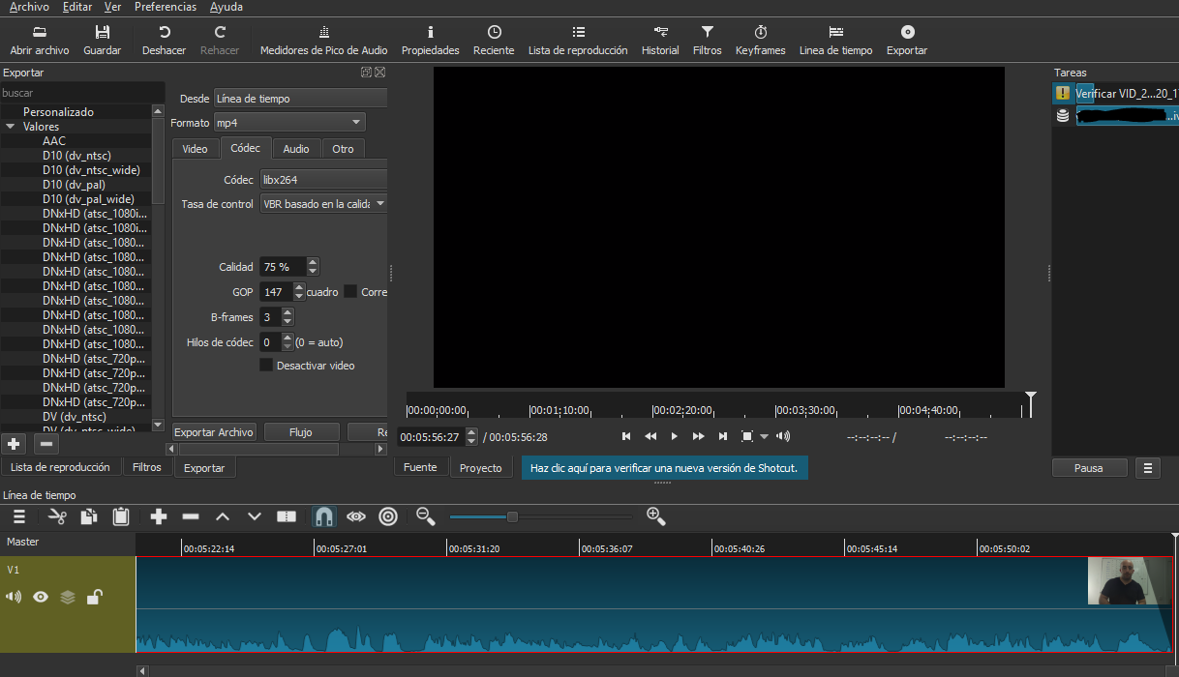Click the ripple all tracks target icon
This screenshot has height=677, width=1179.
point(388,516)
